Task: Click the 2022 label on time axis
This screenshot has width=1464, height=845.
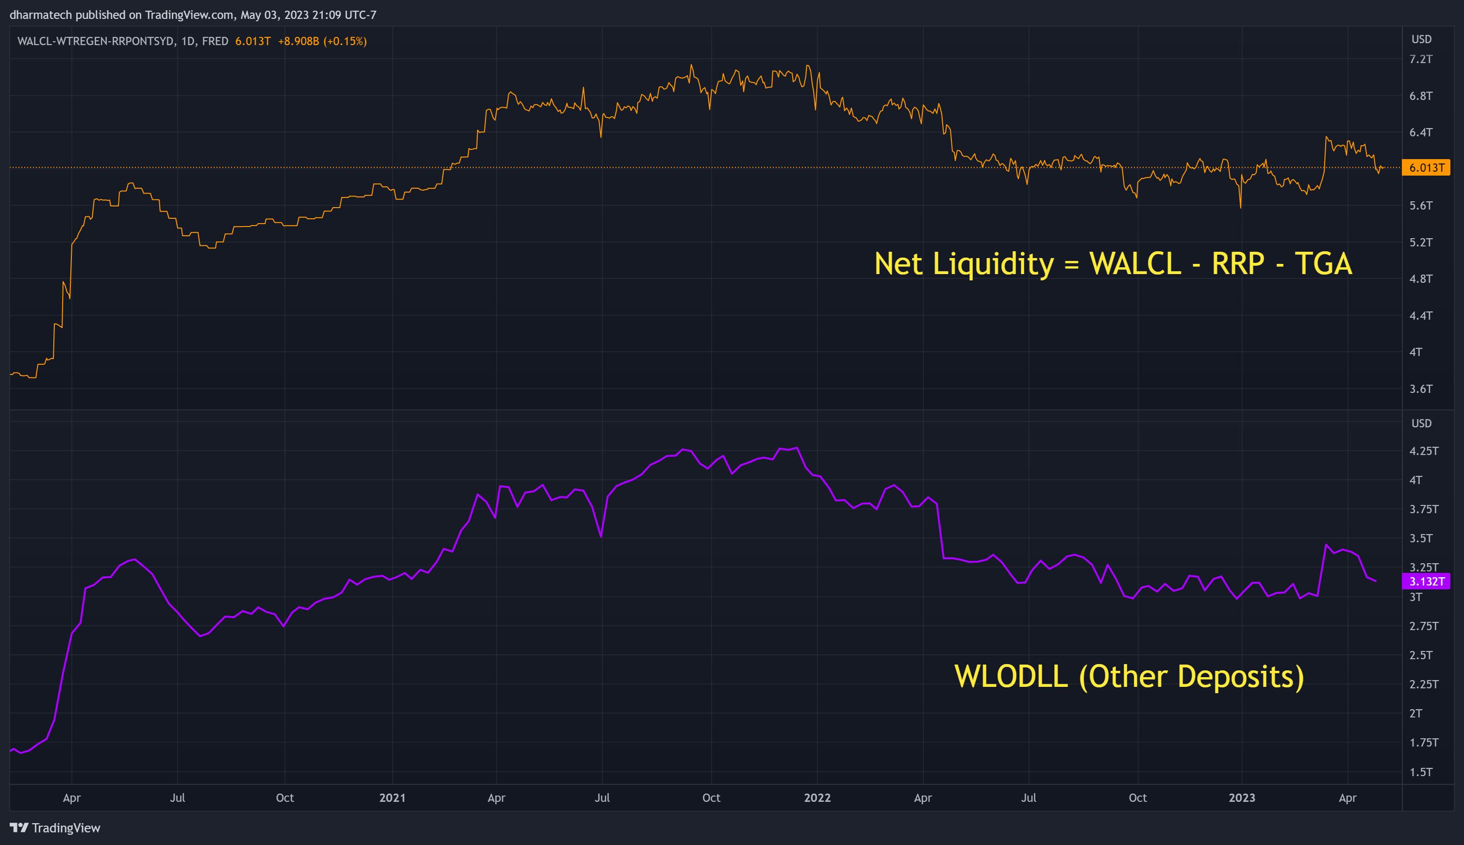Action: point(817,797)
